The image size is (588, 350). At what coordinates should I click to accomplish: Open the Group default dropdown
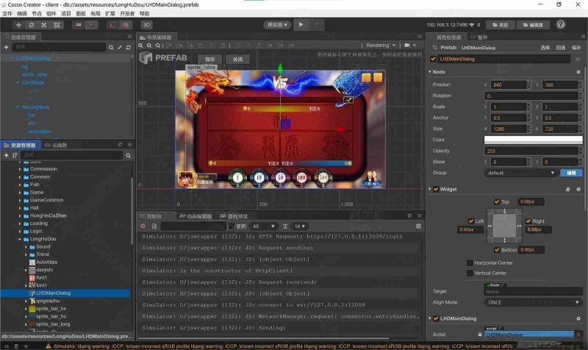click(520, 173)
